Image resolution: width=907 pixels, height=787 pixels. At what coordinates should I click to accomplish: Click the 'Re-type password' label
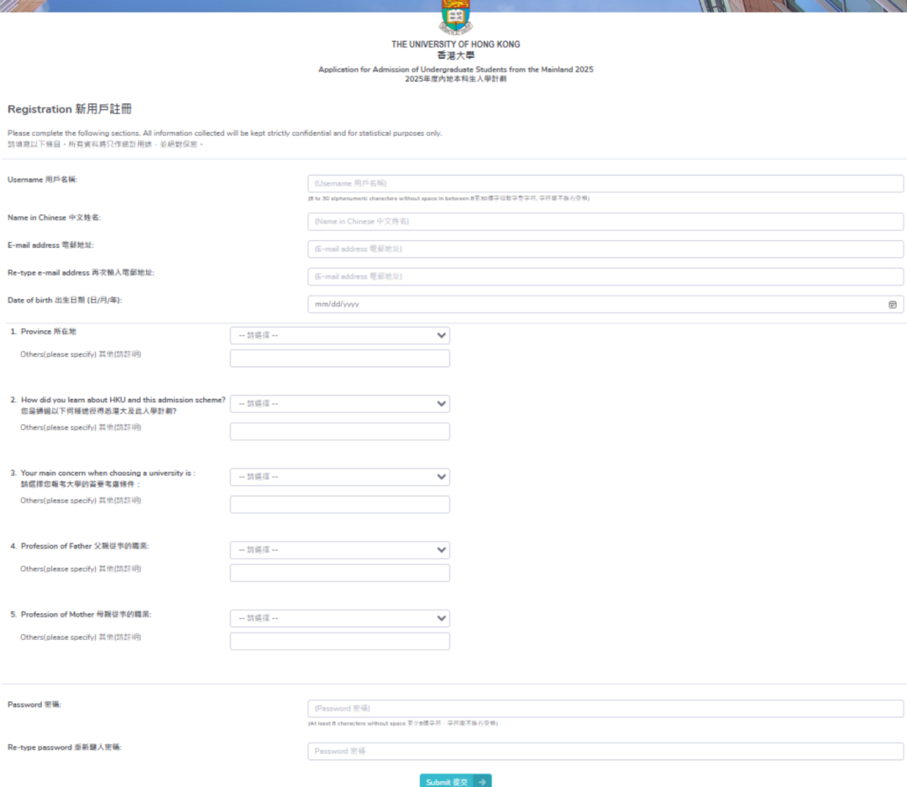coord(65,748)
